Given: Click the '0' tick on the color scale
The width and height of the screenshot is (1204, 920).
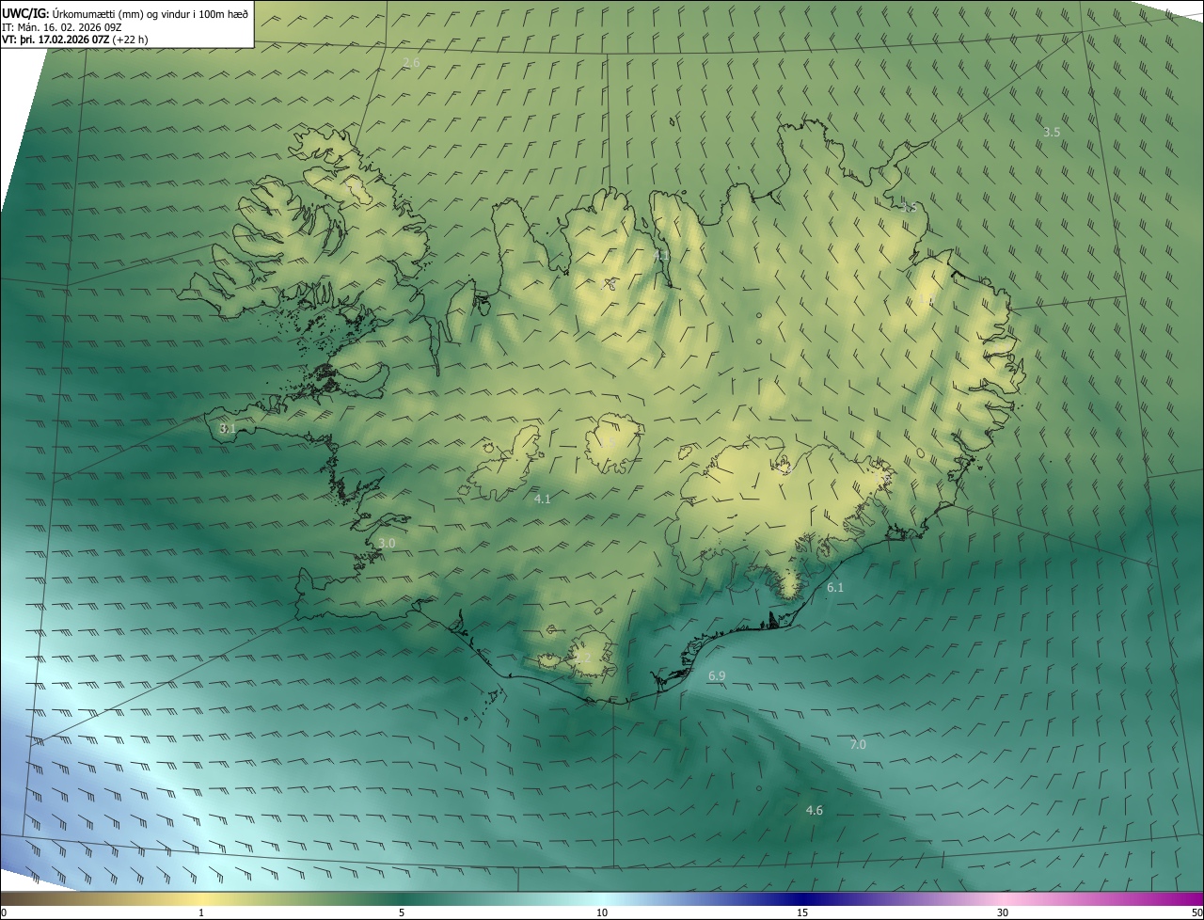Looking at the screenshot, I should pyautogui.click(x=4, y=913).
